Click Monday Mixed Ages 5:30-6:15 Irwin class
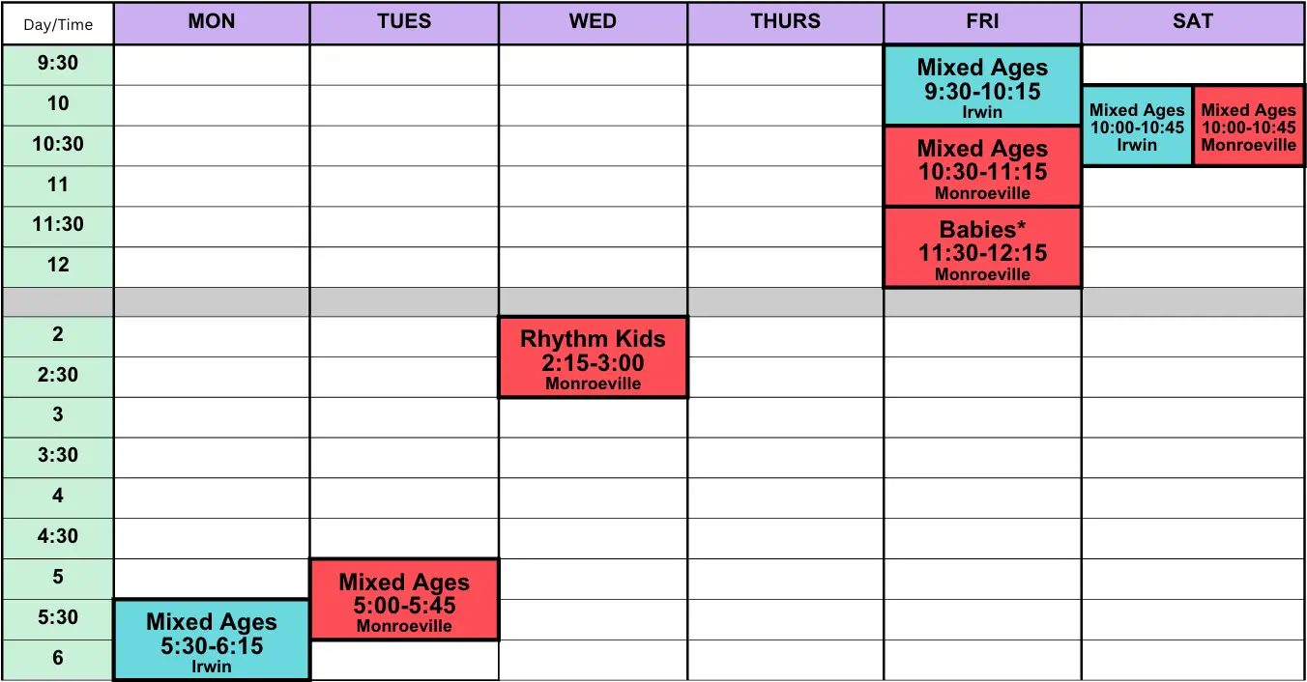 tap(212, 640)
